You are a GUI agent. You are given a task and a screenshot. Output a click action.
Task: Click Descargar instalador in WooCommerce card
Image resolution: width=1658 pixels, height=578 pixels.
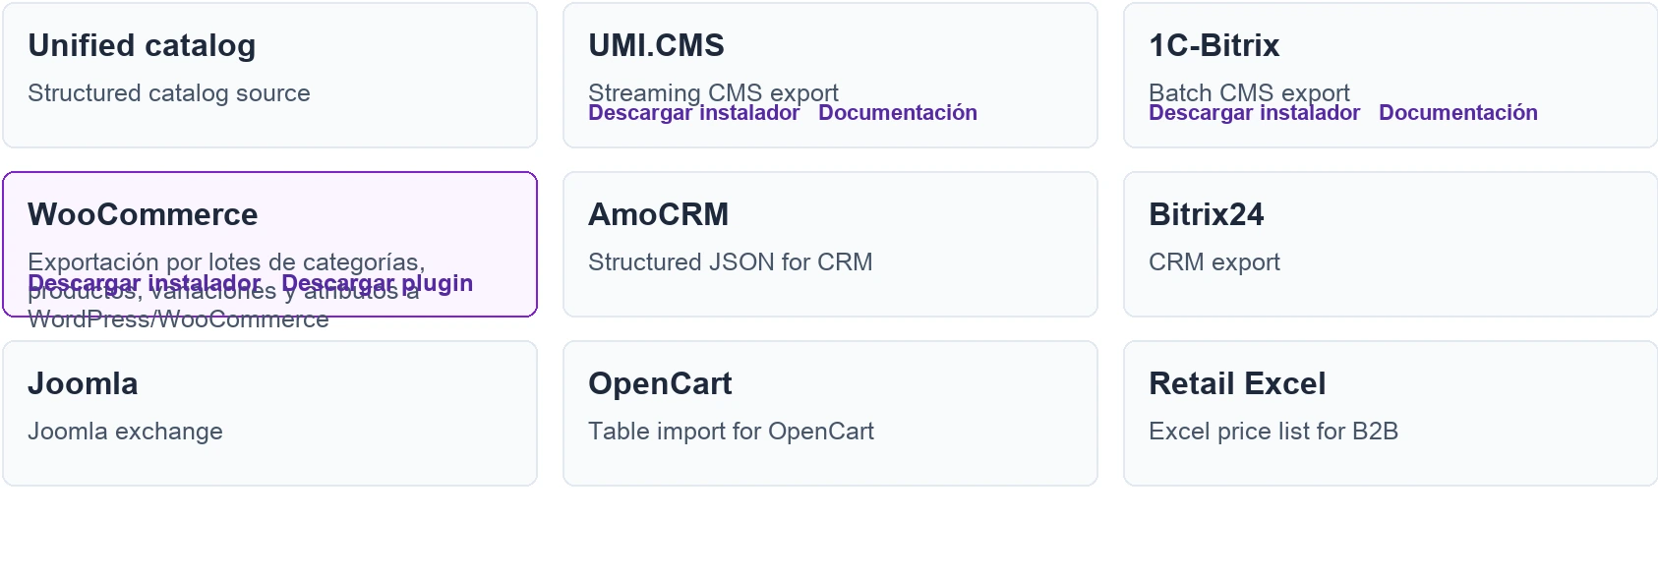(145, 283)
